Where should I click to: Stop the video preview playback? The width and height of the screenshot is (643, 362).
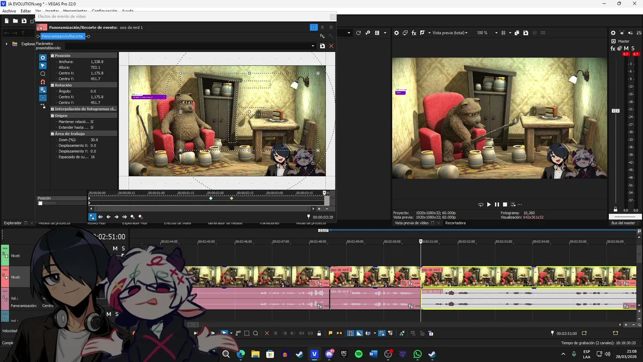coord(505,205)
